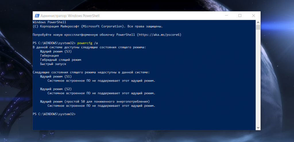
Task: Click the 'Windows PowerShell' first output line
Action: tap(49, 22)
